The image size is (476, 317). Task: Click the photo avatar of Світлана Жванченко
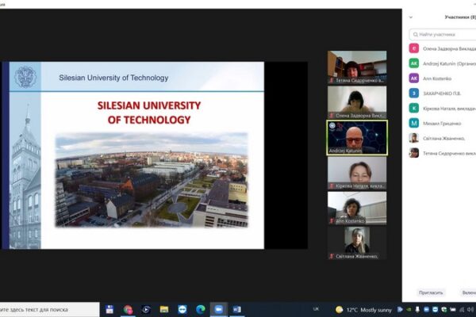[x=414, y=138]
